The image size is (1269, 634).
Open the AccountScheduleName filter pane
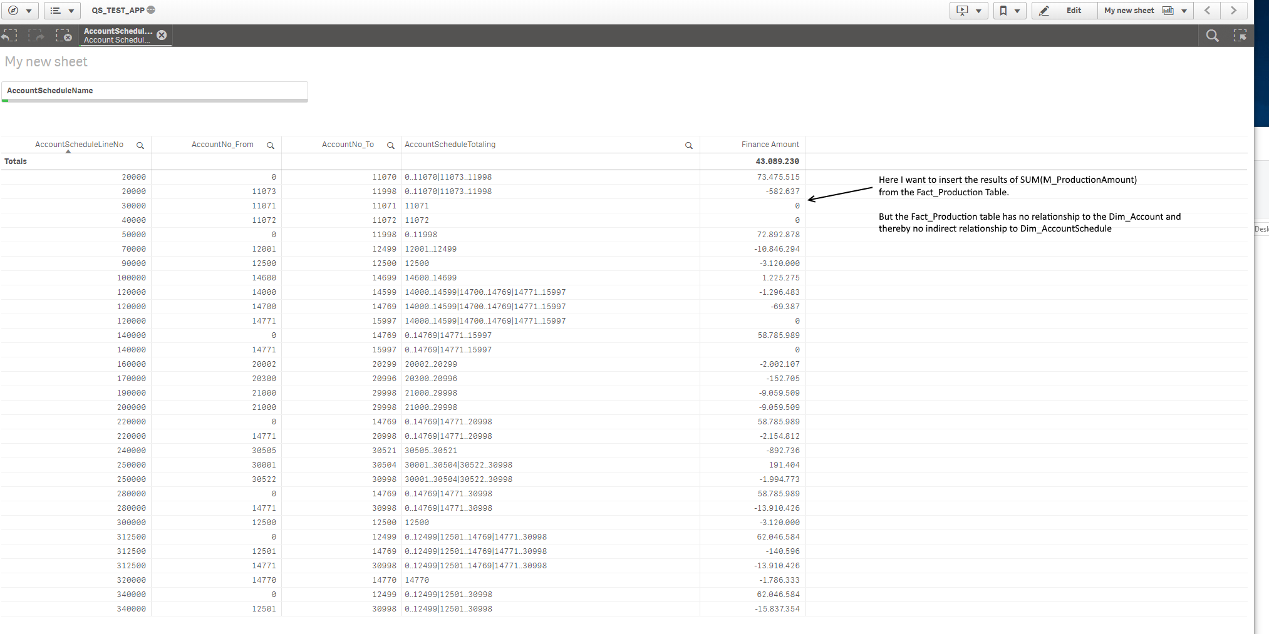coord(155,91)
